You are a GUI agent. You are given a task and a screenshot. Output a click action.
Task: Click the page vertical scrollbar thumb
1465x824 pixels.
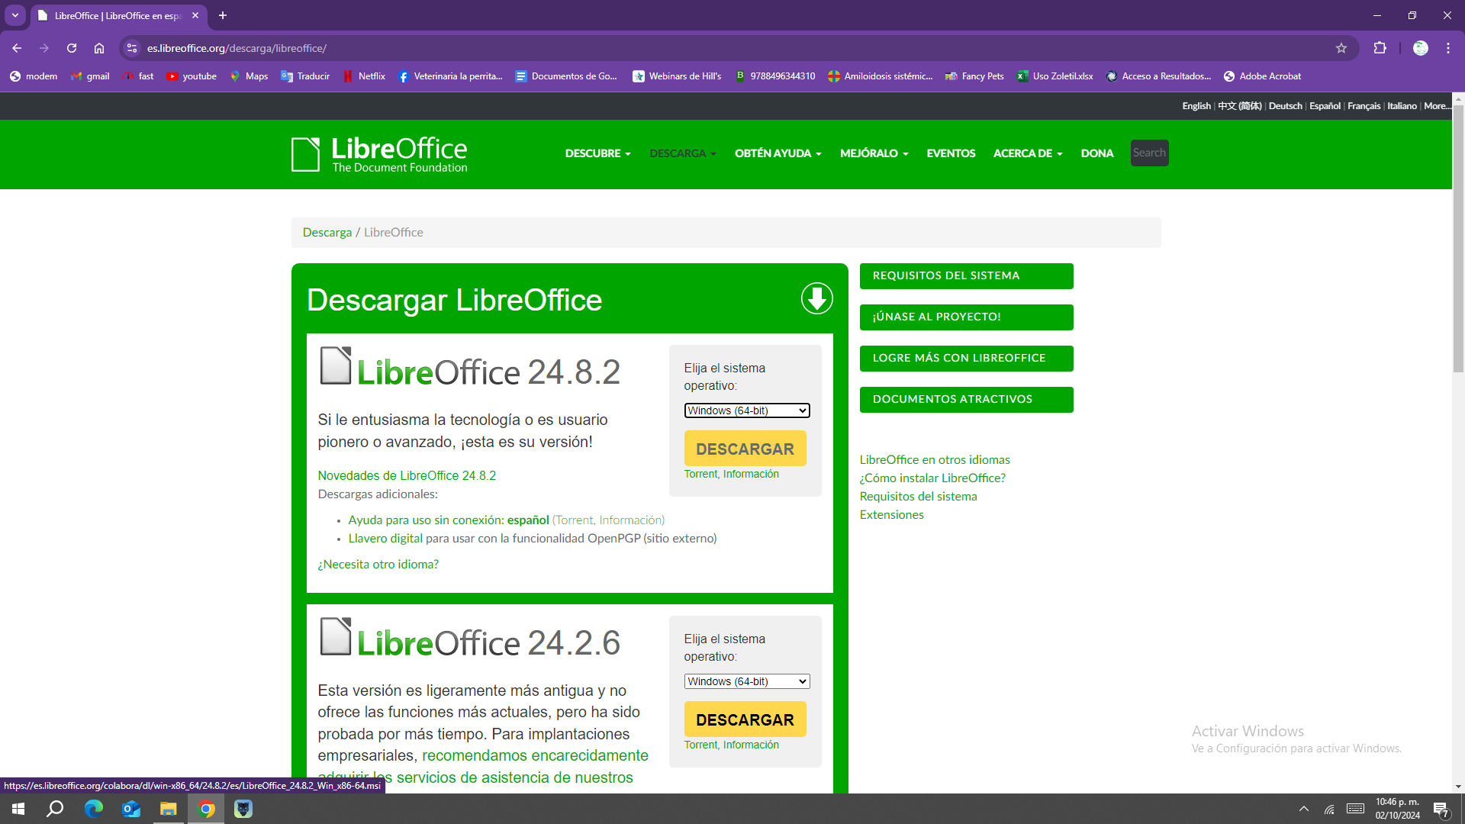(1458, 238)
